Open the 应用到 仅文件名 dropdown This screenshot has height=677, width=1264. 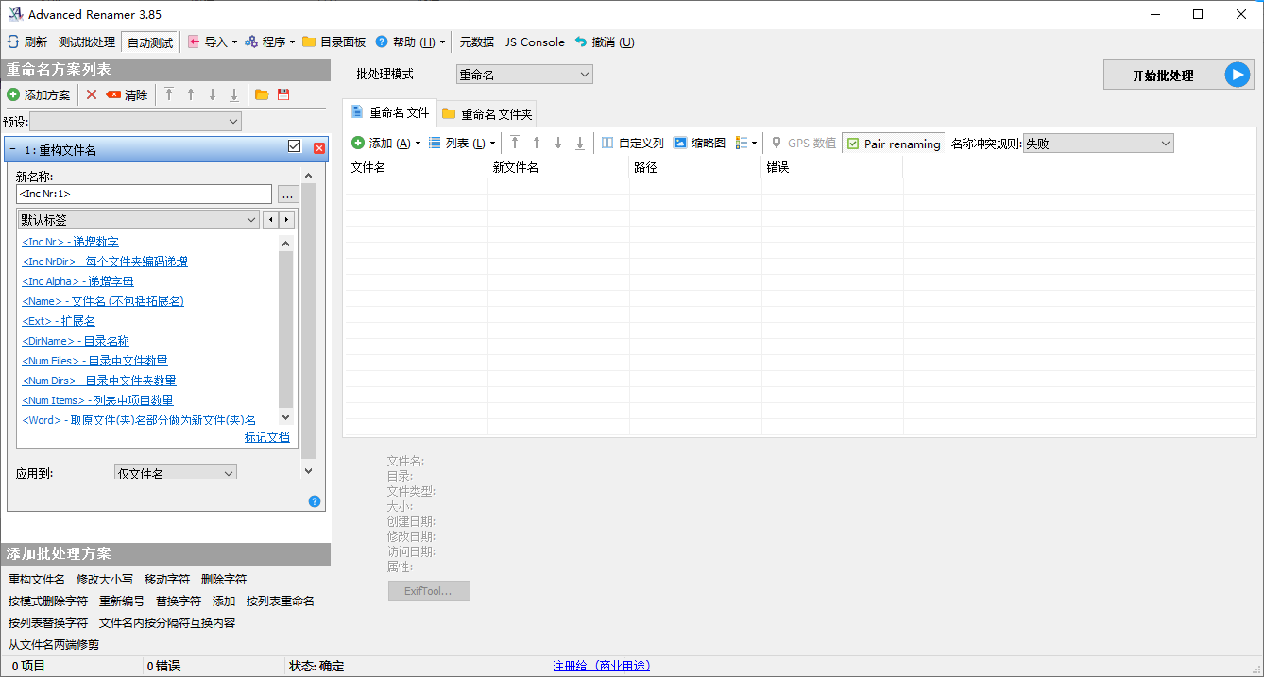click(x=176, y=473)
